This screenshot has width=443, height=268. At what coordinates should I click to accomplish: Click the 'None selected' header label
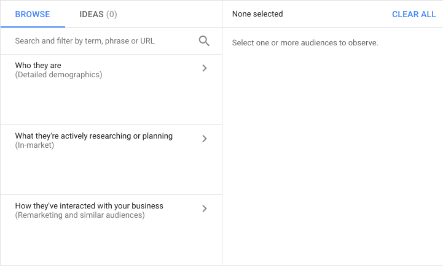click(x=257, y=14)
